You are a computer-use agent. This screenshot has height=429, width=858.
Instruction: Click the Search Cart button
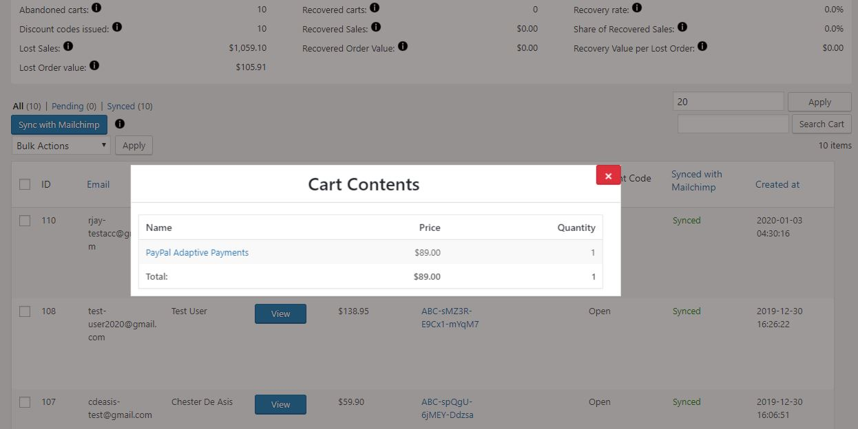822,124
